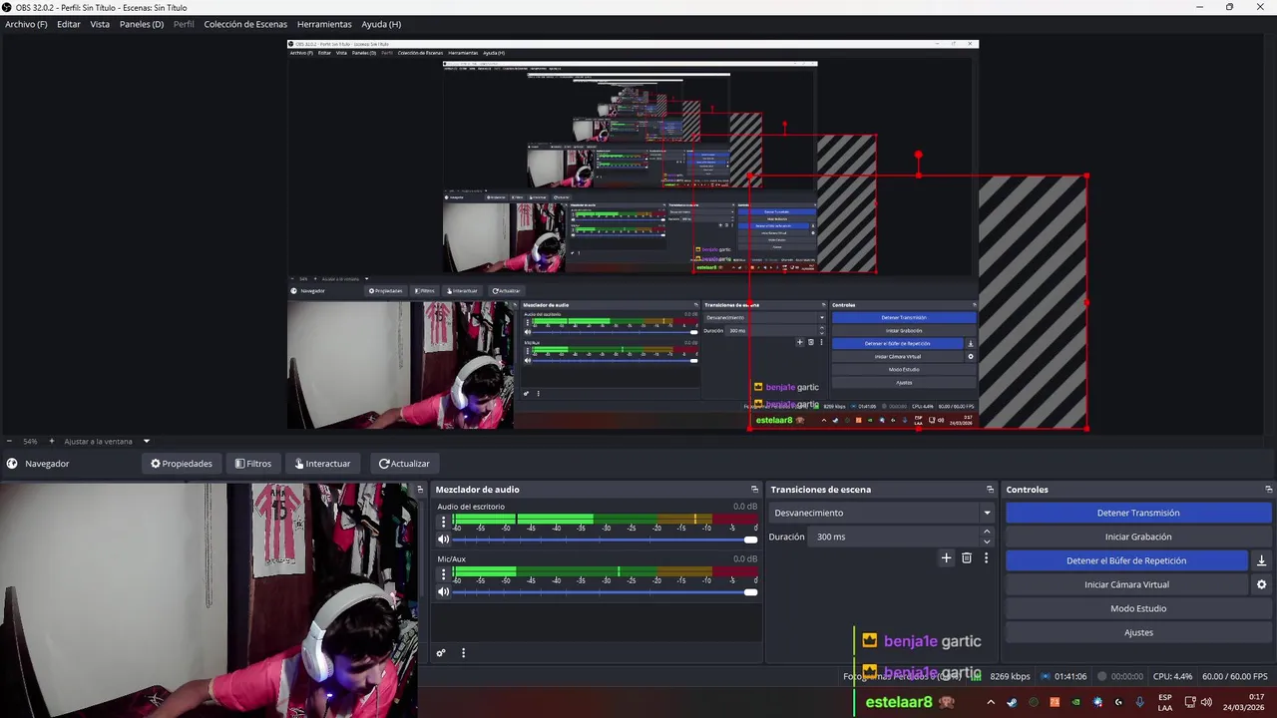The image size is (1277, 718).
Task: Click Iniciar Grabación
Action: pyautogui.click(x=1138, y=537)
